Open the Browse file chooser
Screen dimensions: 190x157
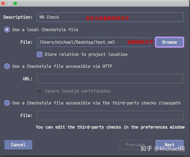coord(170,42)
